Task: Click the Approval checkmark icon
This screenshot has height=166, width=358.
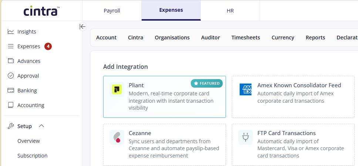Action: (x=11, y=75)
